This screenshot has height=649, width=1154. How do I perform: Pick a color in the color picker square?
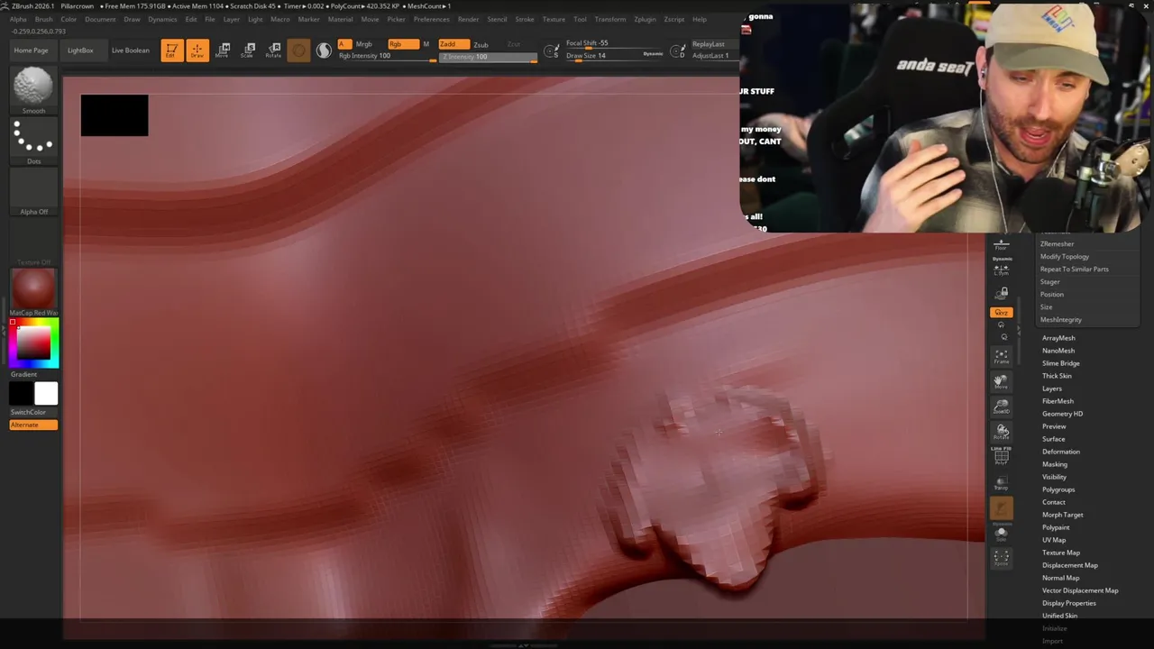[x=34, y=344]
